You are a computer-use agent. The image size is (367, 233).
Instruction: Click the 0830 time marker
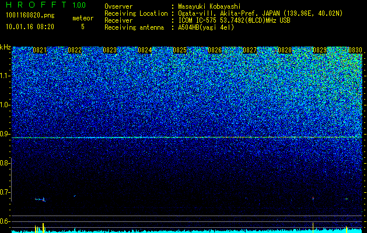355,50
